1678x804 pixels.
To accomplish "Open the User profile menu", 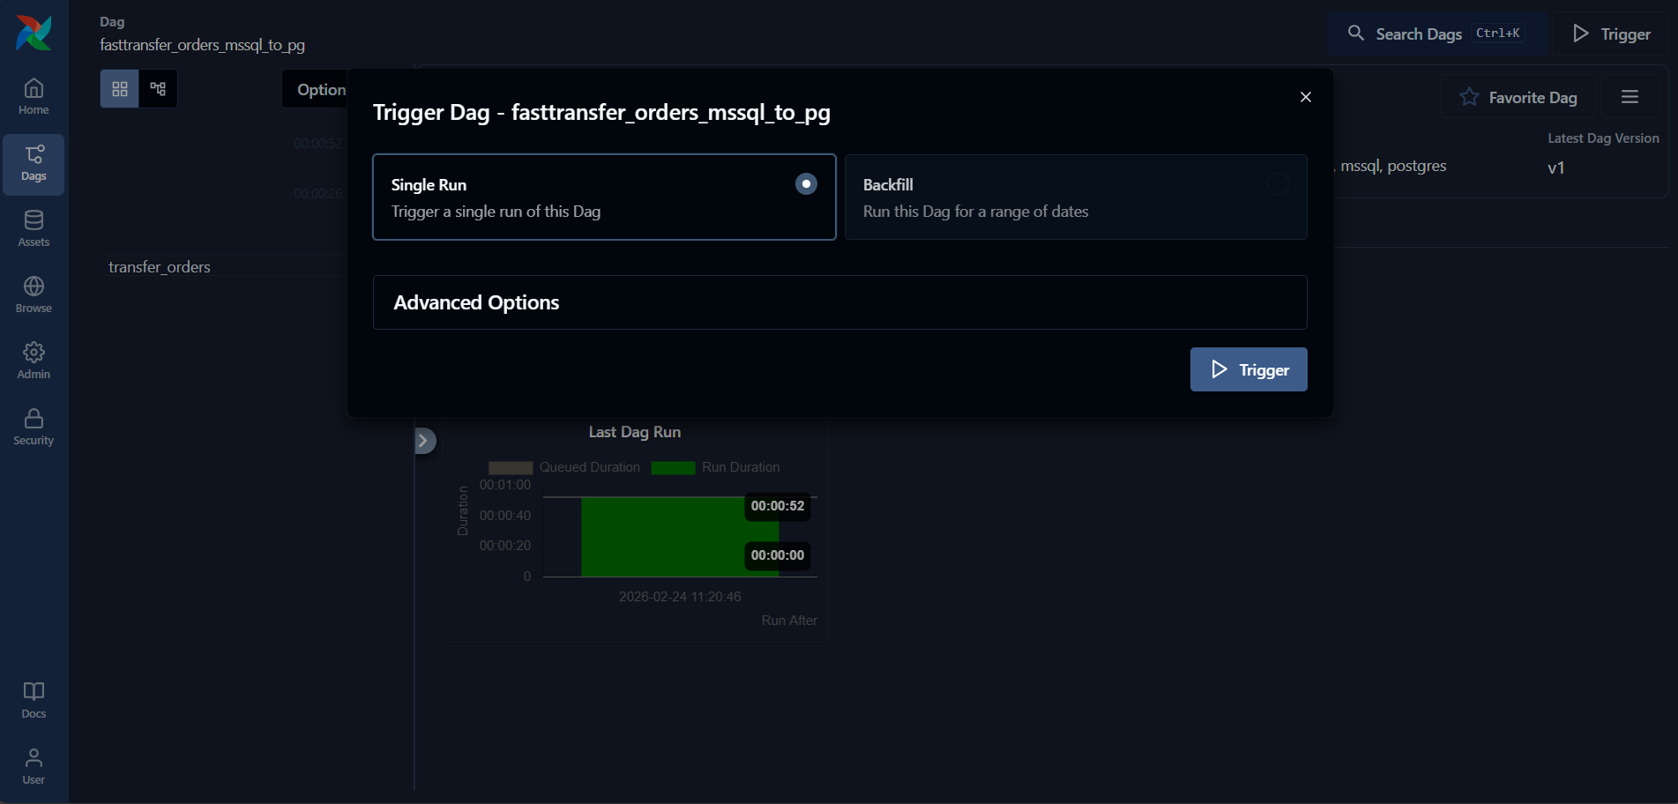I will pyautogui.click(x=34, y=766).
